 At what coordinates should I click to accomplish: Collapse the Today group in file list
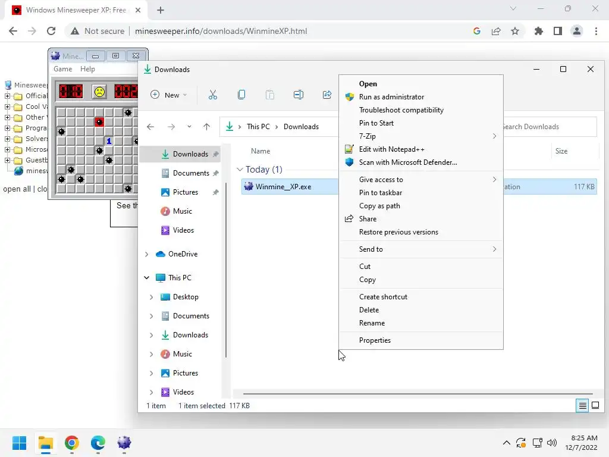point(240,170)
